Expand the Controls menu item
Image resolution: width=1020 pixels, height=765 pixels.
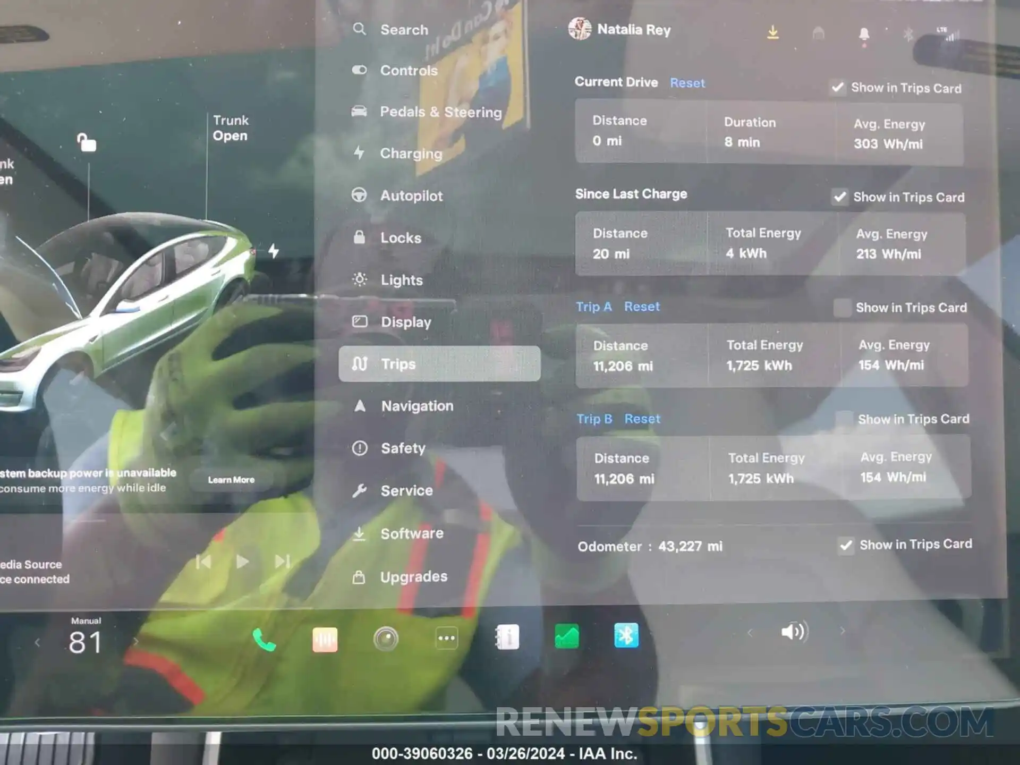tap(410, 71)
